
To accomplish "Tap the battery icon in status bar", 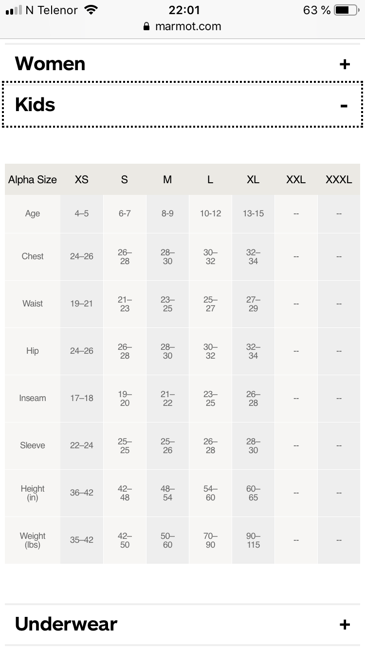I will click(x=347, y=10).
